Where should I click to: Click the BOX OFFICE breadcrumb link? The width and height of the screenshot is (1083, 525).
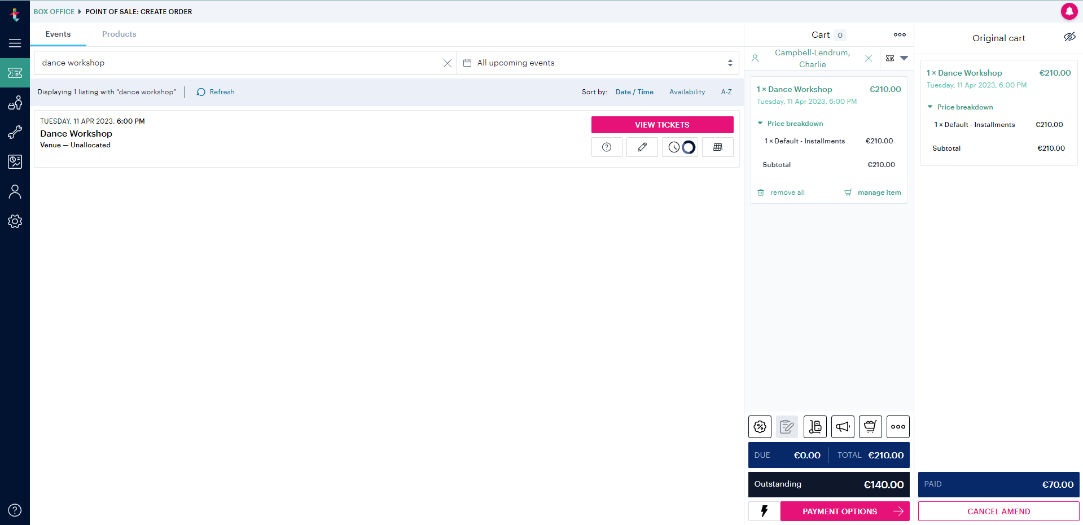click(54, 12)
